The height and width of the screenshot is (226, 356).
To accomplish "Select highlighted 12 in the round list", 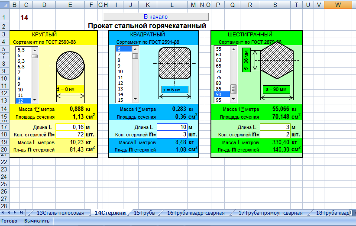I will [24, 101].
